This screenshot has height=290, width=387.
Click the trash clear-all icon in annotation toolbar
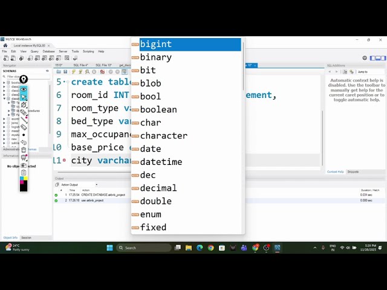24,150
